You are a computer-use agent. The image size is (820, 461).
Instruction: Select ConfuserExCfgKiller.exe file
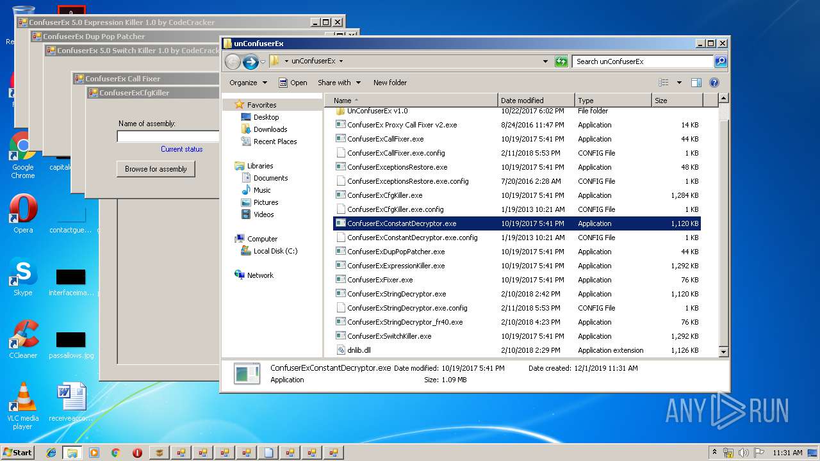tap(517, 195)
